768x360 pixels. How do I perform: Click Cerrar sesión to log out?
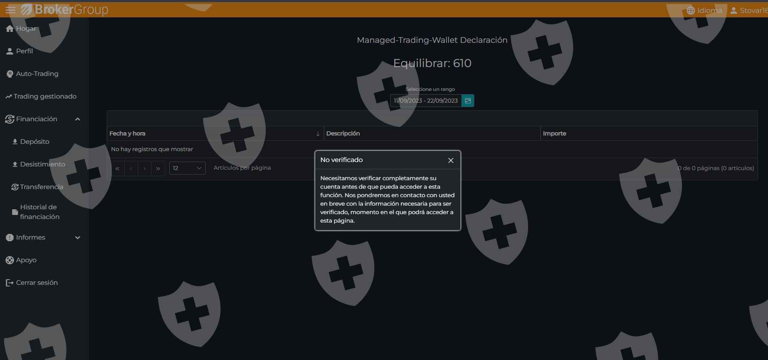(x=36, y=283)
